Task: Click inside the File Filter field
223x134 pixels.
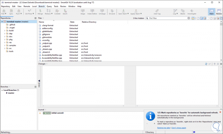Action: [x=168, y=18]
